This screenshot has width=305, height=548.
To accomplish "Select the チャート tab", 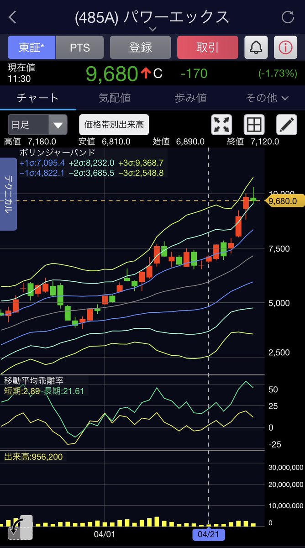I will pos(38,98).
